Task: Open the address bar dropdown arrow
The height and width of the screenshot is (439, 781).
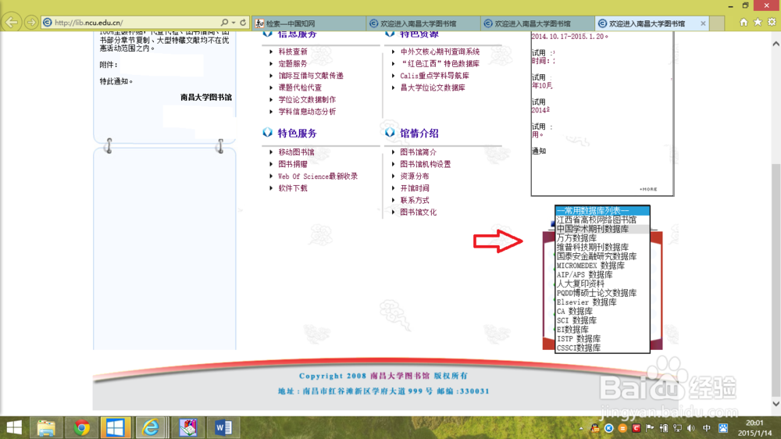Action: point(233,23)
